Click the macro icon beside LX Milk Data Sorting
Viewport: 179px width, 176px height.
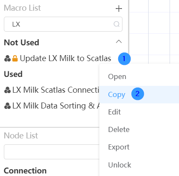coord(7,106)
